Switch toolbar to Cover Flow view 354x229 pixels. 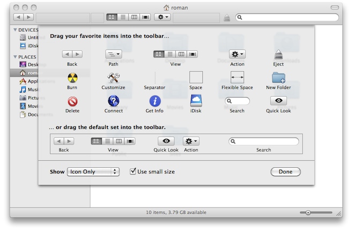145,17
